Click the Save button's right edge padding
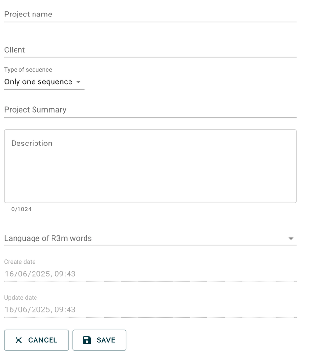Image resolution: width=311 pixels, height=355 pixels. point(121,340)
